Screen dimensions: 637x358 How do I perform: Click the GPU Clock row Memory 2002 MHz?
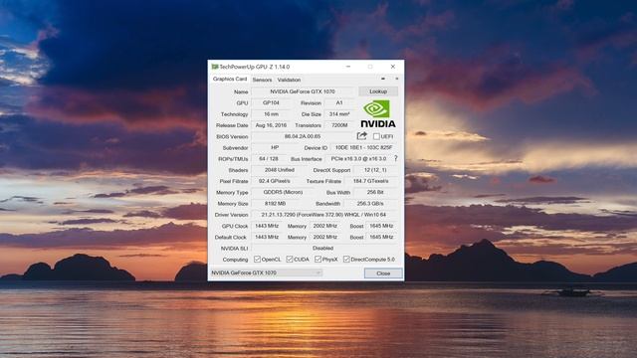tap(325, 226)
